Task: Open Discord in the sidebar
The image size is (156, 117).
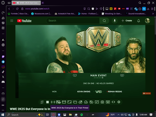Action: [x=3, y=82]
